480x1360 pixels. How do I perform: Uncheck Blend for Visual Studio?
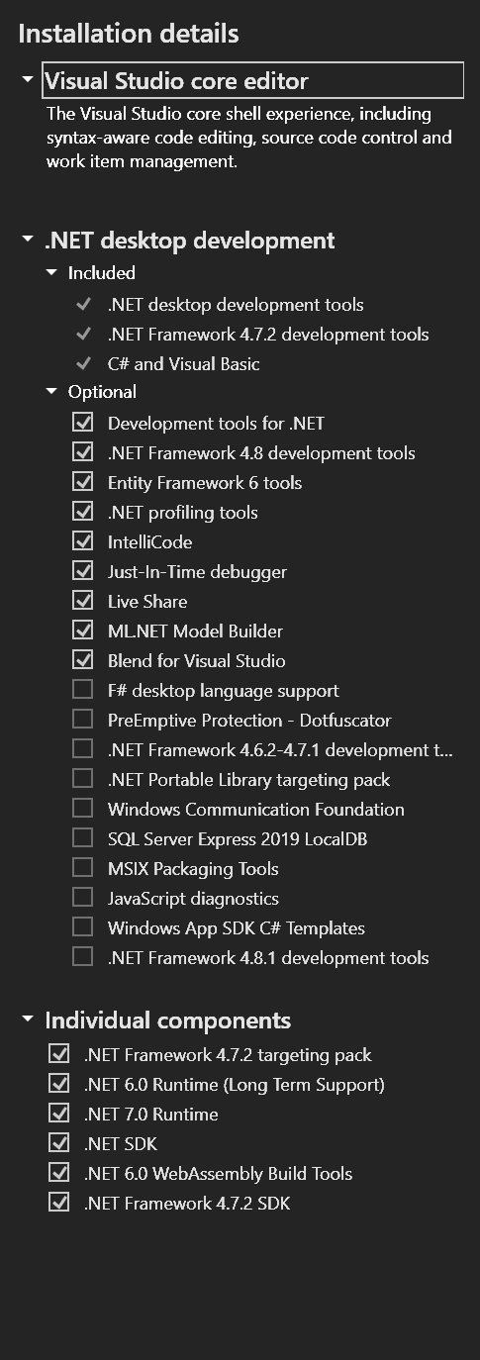[x=83, y=660]
